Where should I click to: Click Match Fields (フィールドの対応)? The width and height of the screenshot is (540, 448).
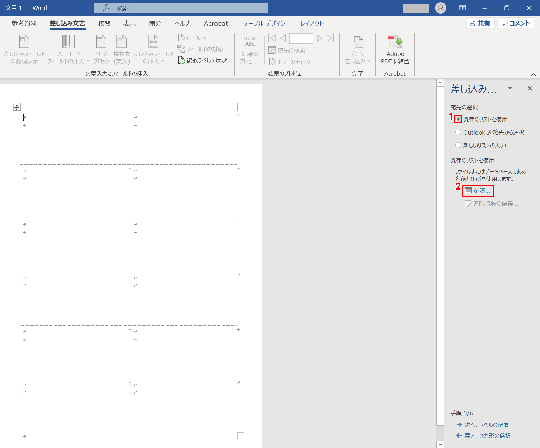click(200, 49)
